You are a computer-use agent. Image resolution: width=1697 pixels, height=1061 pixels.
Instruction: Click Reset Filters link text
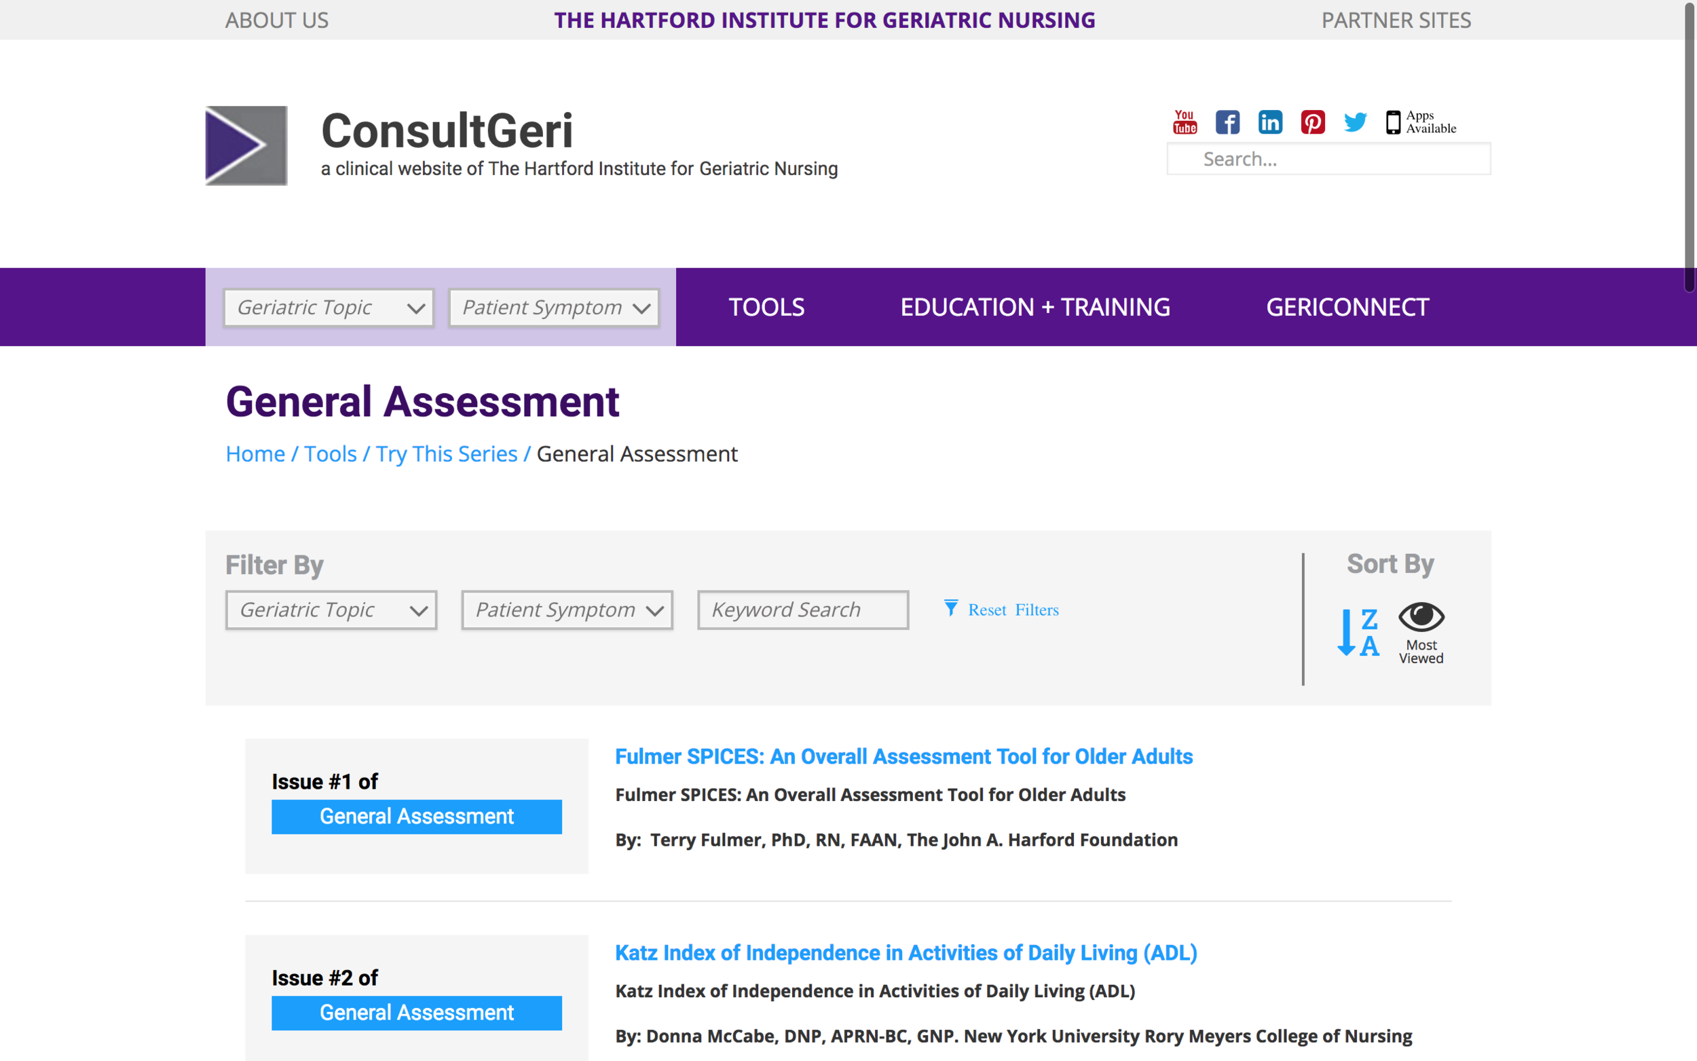[1013, 610]
